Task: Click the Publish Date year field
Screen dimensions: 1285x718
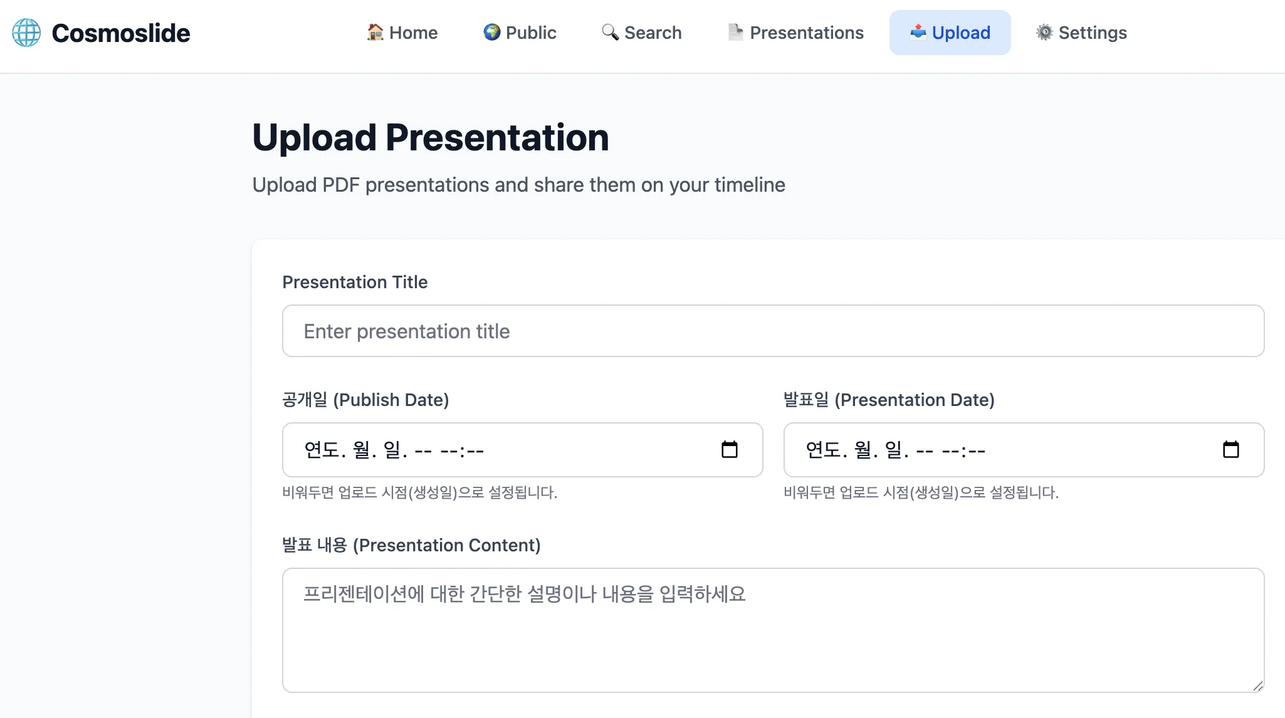Action: coord(322,450)
